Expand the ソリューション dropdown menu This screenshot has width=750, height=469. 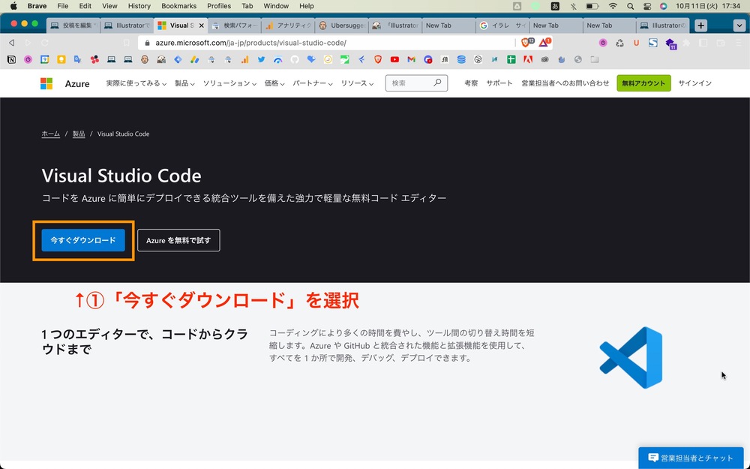coord(229,83)
